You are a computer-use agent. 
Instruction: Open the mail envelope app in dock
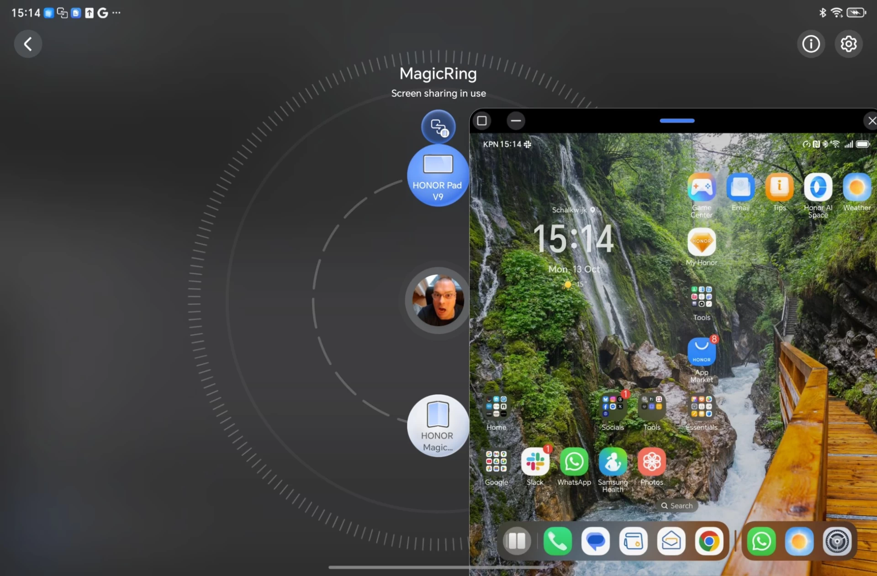coord(671,541)
